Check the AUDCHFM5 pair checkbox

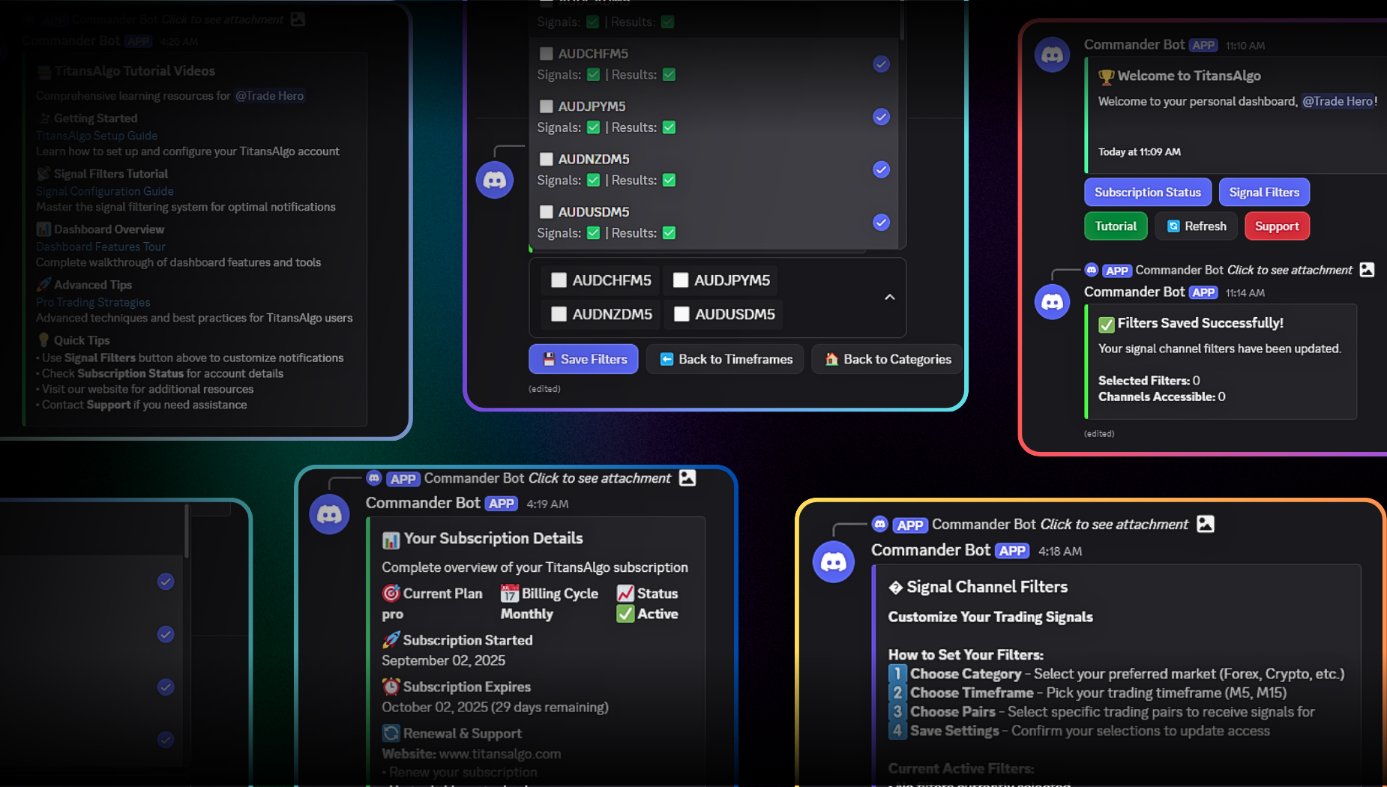click(559, 280)
